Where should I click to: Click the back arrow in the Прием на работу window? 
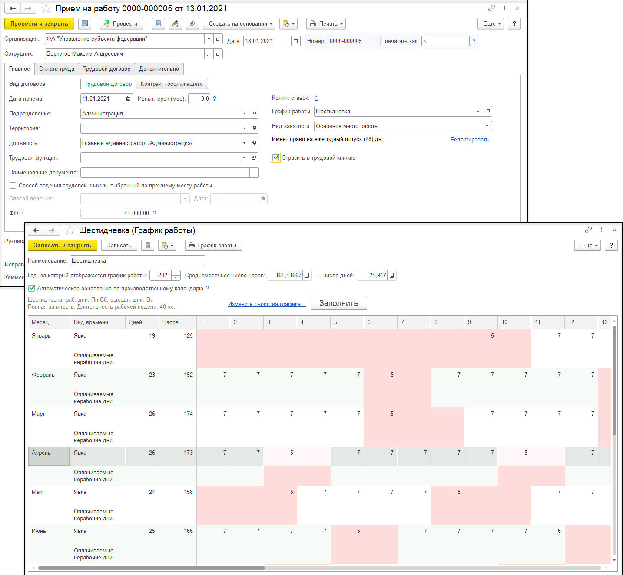(13, 8)
